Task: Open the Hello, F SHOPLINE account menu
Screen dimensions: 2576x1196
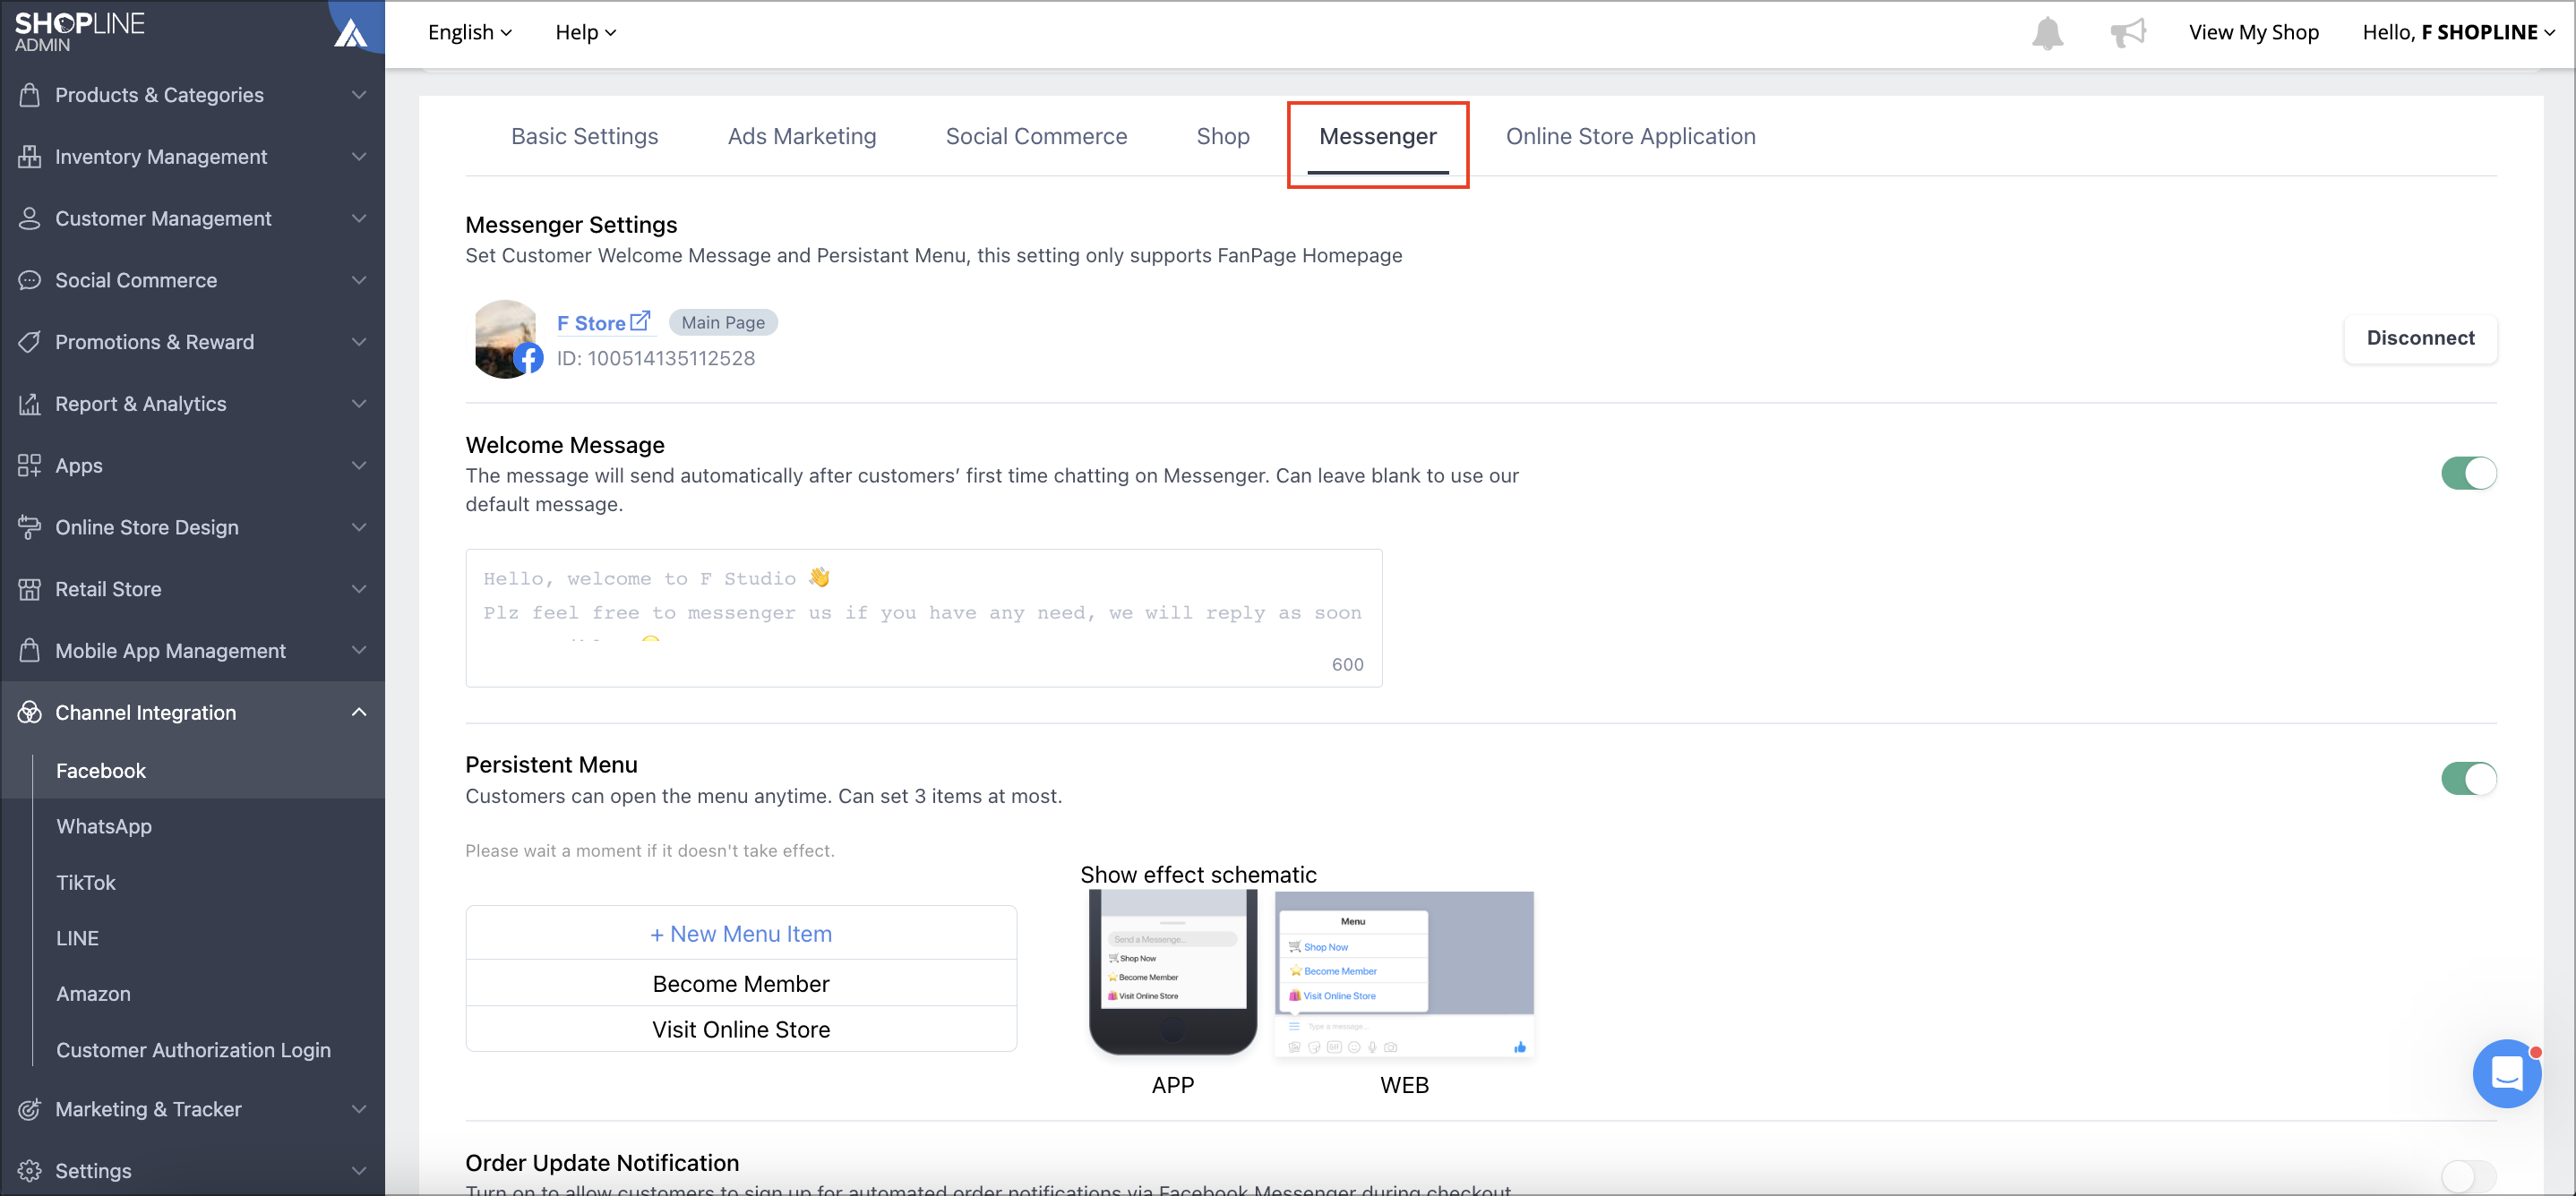Action: click(x=2459, y=32)
